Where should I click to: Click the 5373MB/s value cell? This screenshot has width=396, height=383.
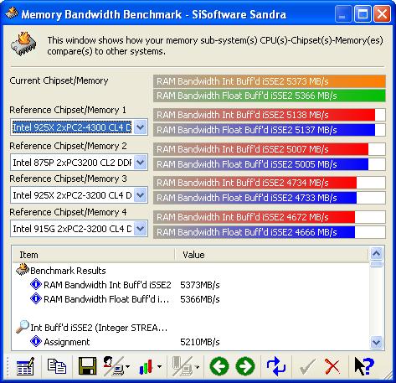200,285
